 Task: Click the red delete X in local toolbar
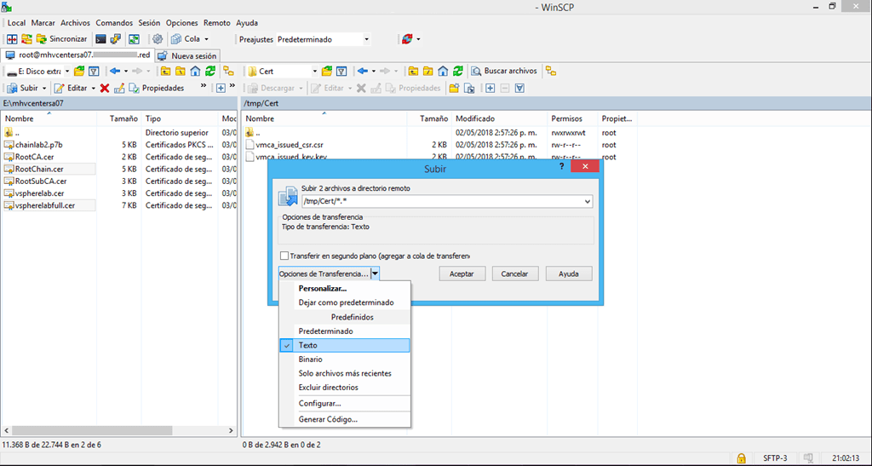click(x=105, y=88)
